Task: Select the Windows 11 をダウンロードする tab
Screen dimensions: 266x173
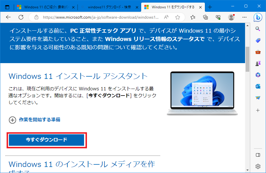Action: 173,7
